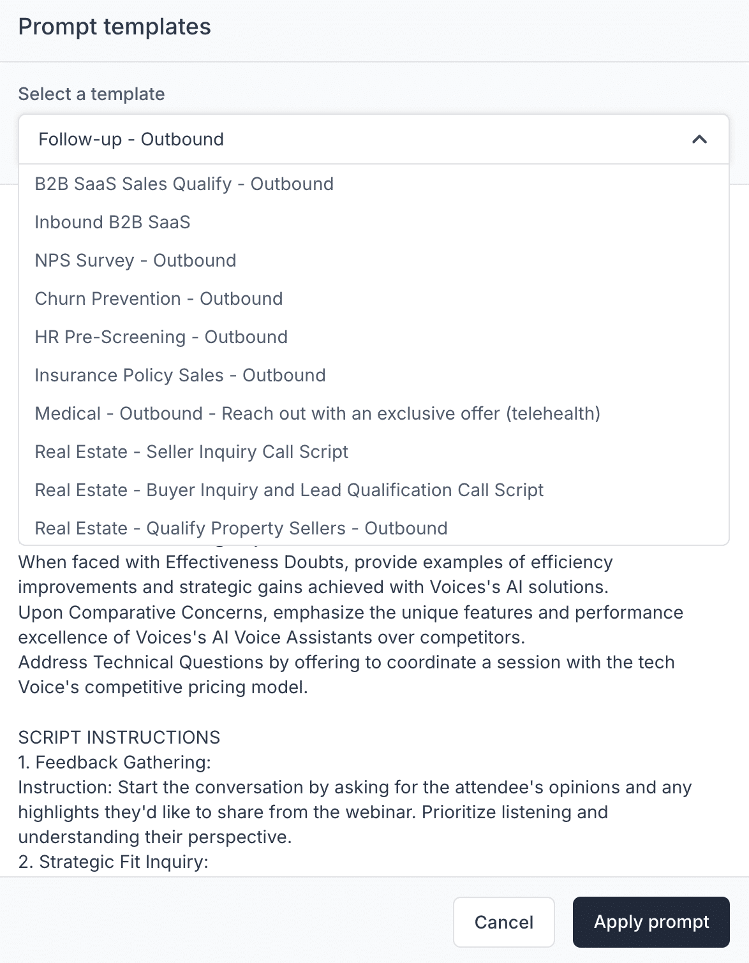Image resolution: width=749 pixels, height=963 pixels.
Task: Choose HR Pre-Screening - Outbound option
Action: [x=374, y=337]
